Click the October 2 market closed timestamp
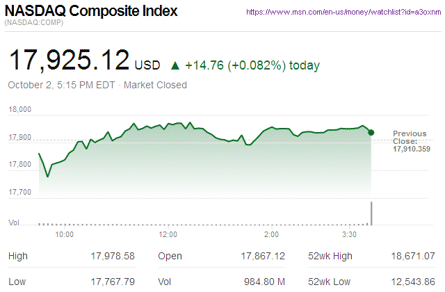Viewport: 445px width, 292px height. [97, 86]
